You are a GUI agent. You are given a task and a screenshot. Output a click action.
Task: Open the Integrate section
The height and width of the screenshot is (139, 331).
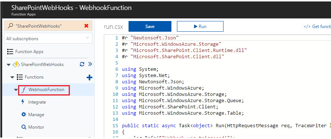37,102
